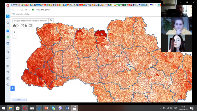Click the magnifier search button
Viewport: 197px width, 111px height.
[x=51, y=21]
